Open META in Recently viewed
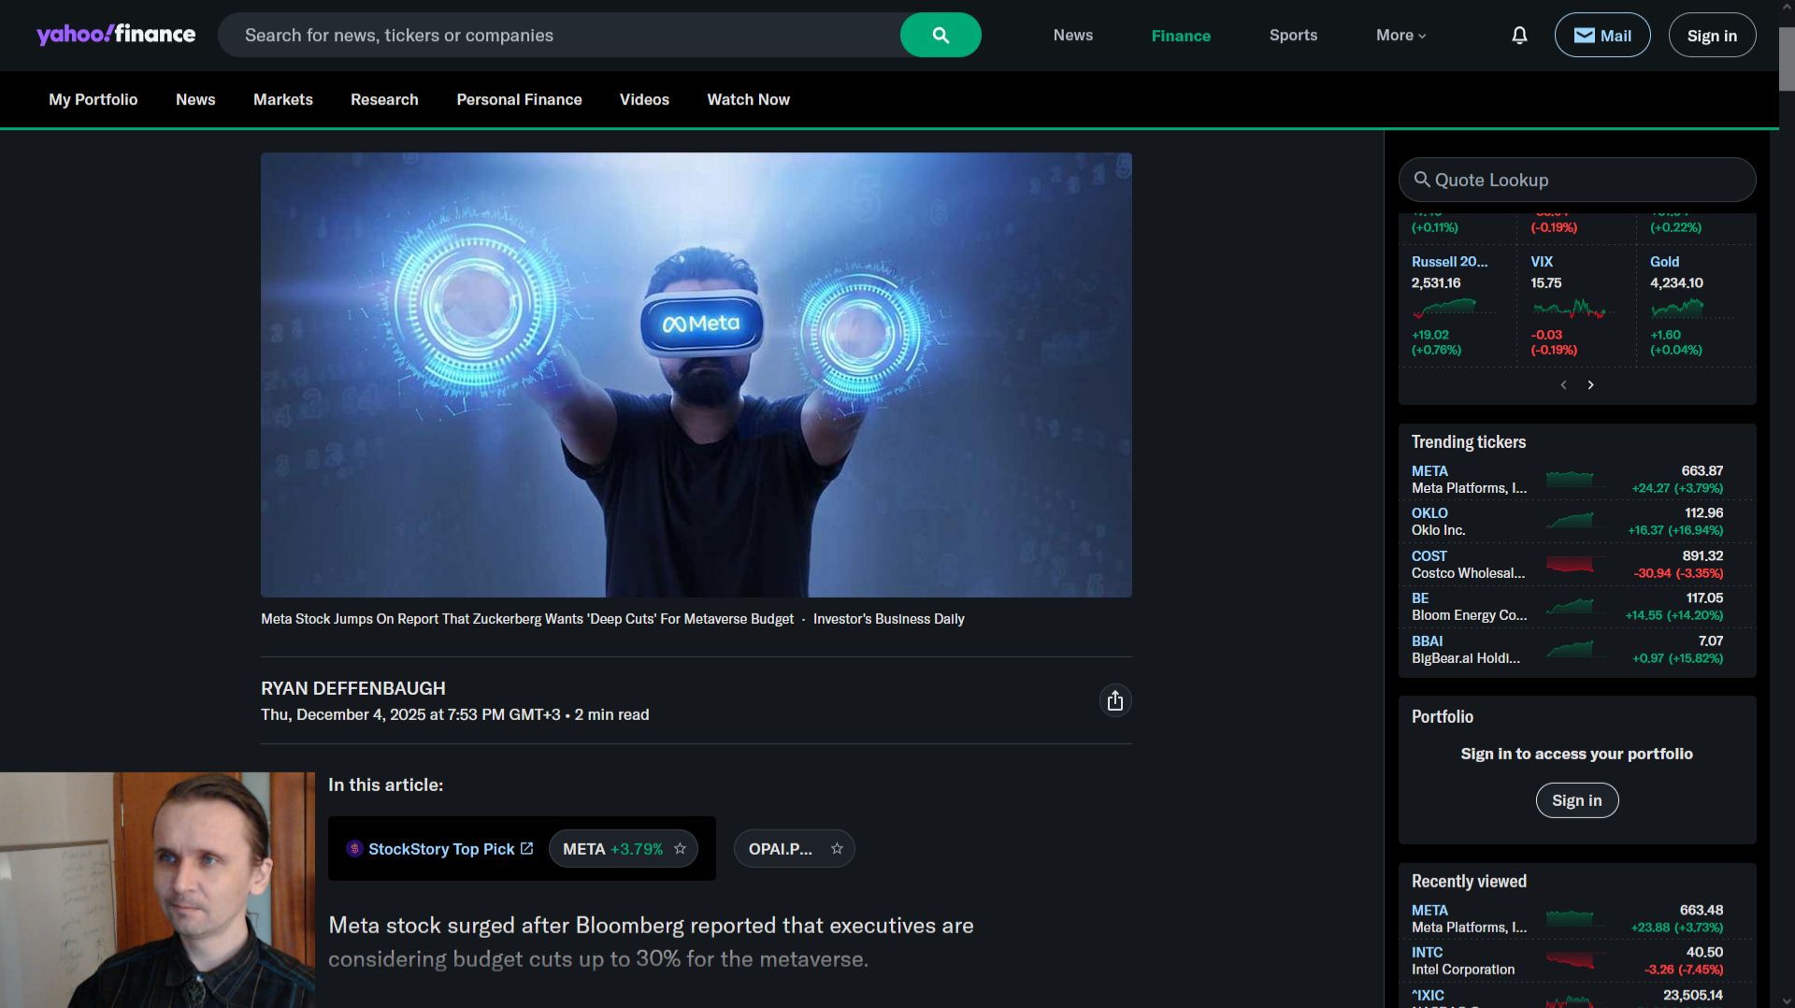1795x1008 pixels. click(1429, 911)
